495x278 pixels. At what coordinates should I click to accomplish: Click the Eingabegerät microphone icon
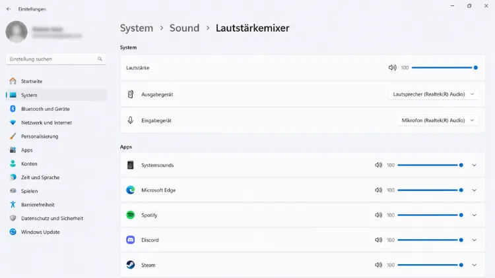click(x=131, y=121)
